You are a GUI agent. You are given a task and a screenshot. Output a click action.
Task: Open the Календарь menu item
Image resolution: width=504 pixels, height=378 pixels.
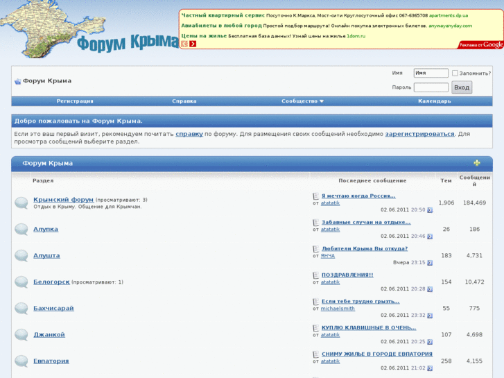tap(434, 101)
